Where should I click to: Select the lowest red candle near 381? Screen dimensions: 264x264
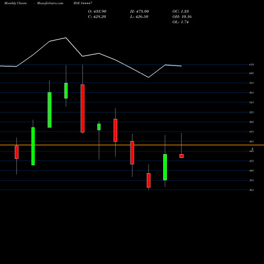point(148,181)
